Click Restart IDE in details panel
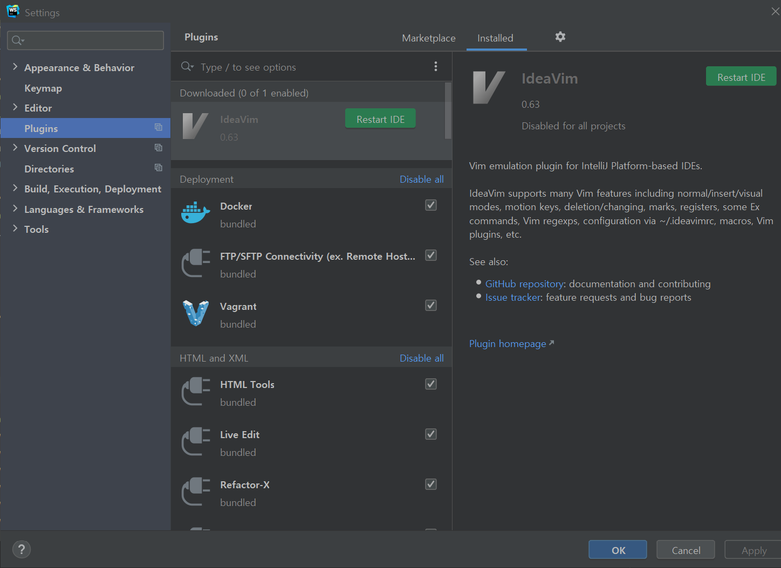The image size is (781, 568). coord(741,77)
